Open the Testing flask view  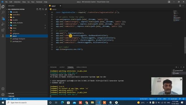click(3, 36)
